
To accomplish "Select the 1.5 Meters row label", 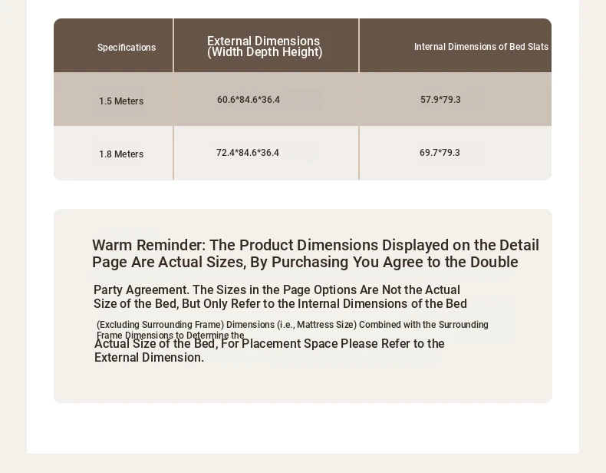I will point(121,101).
